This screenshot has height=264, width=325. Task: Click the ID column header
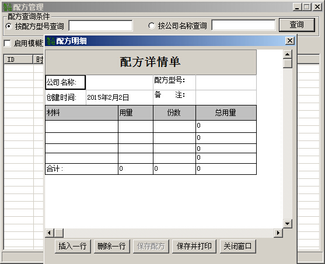[x=18, y=59]
